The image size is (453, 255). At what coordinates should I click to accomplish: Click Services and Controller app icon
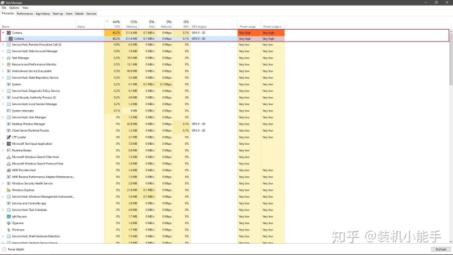coord(9,203)
